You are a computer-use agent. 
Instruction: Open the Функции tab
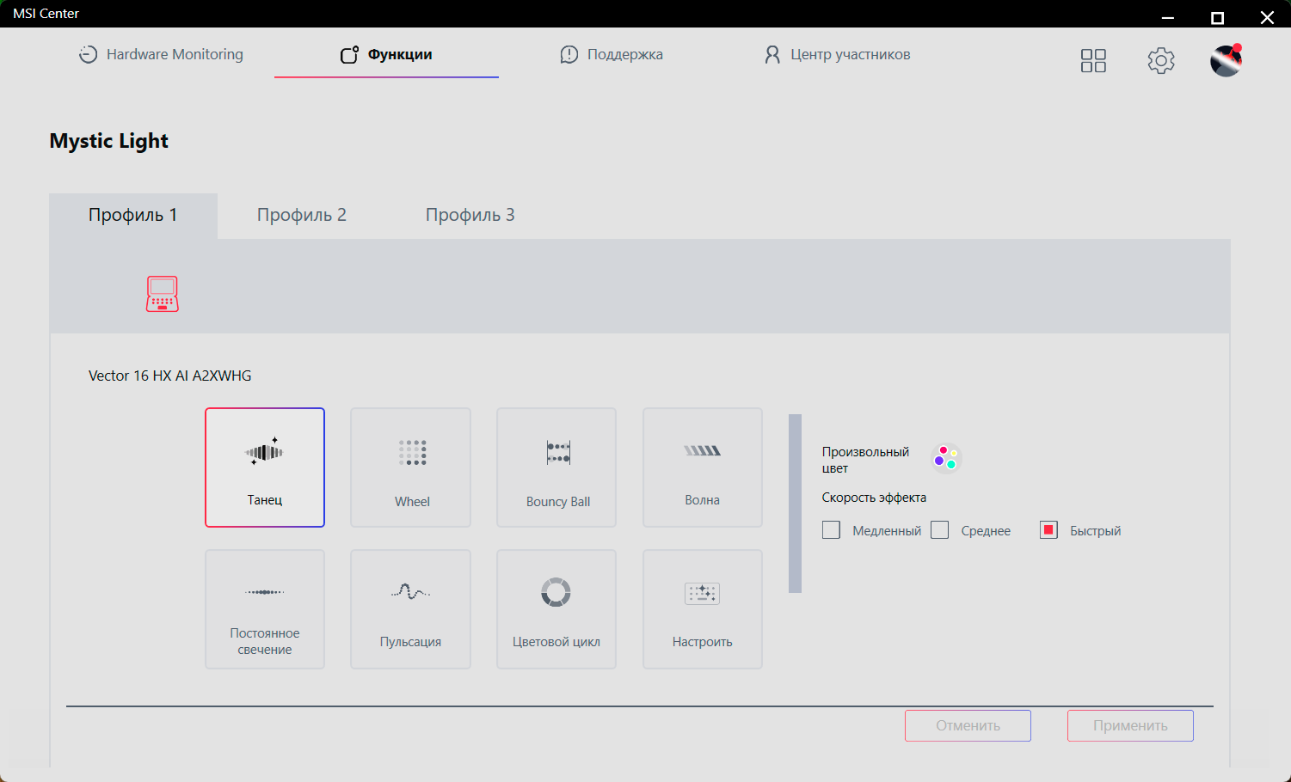[386, 54]
